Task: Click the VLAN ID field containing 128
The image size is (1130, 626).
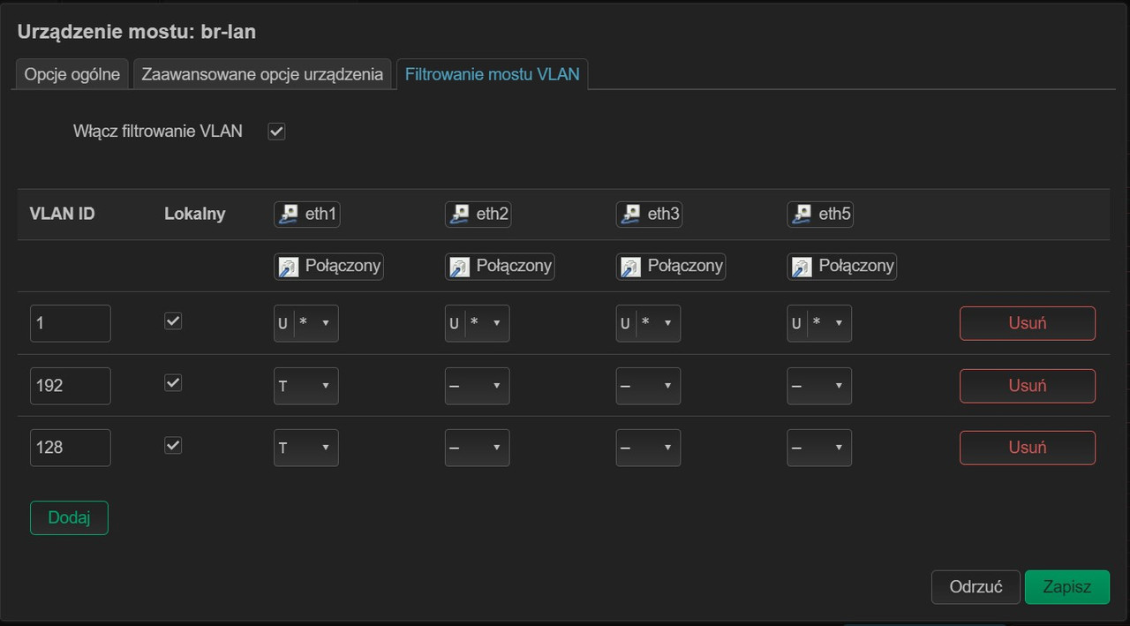Action: click(x=71, y=448)
